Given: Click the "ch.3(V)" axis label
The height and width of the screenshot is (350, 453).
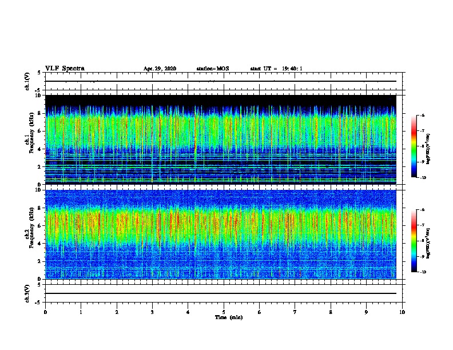Looking at the screenshot, I should (27, 293).
